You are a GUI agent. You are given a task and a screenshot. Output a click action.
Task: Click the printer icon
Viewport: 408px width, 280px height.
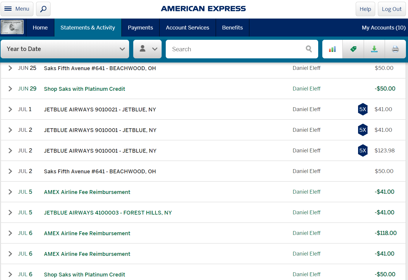click(x=395, y=49)
